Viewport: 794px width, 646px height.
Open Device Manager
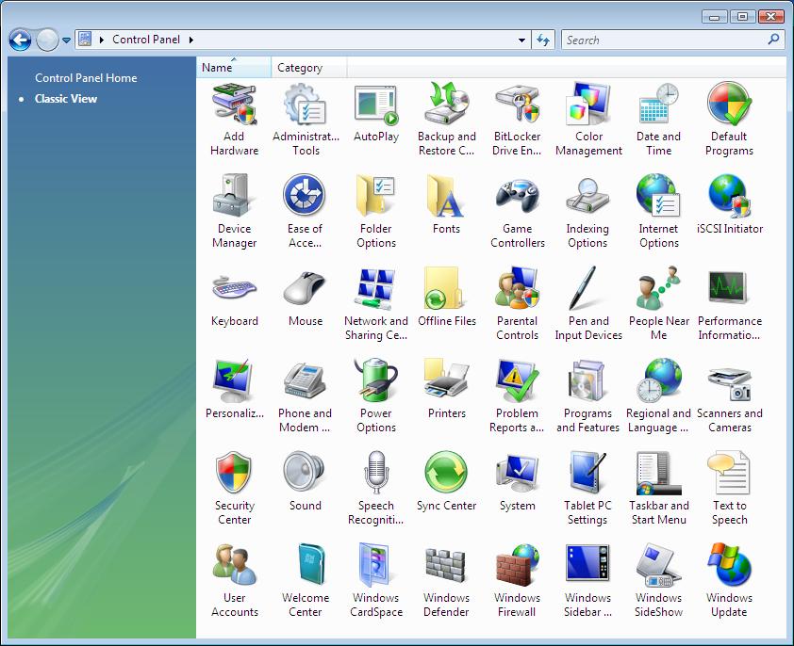(x=234, y=199)
